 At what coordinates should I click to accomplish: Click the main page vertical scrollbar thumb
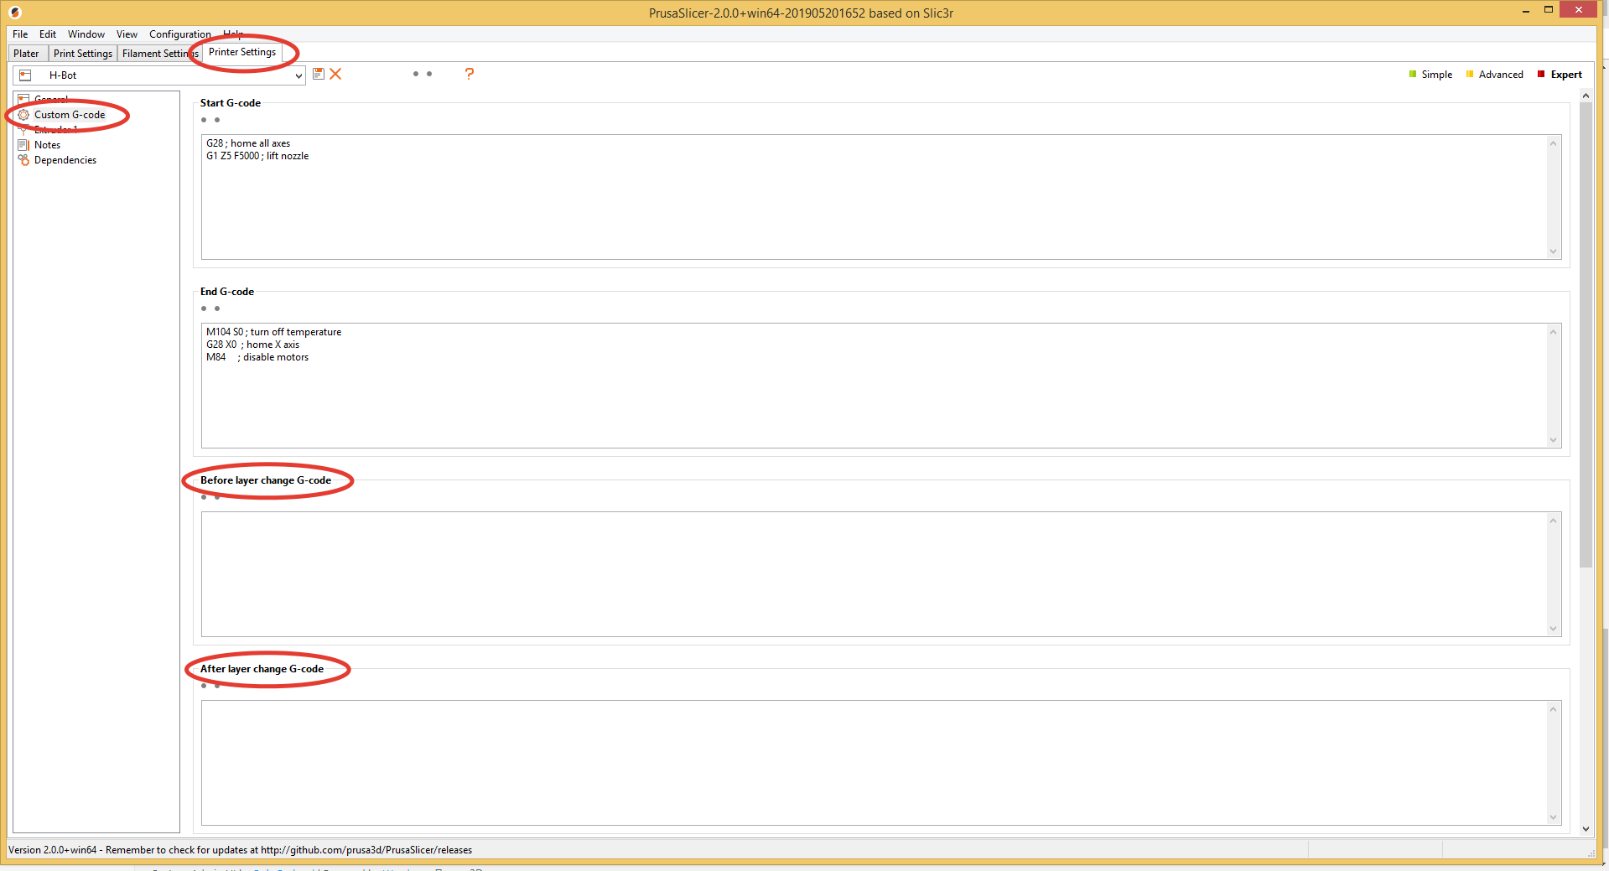click(1586, 335)
